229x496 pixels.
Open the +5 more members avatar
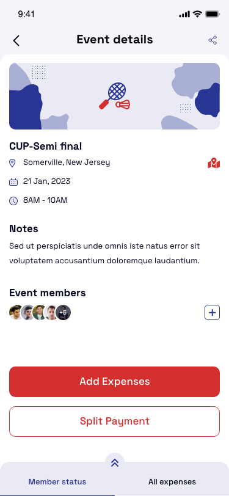coord(63,313)
